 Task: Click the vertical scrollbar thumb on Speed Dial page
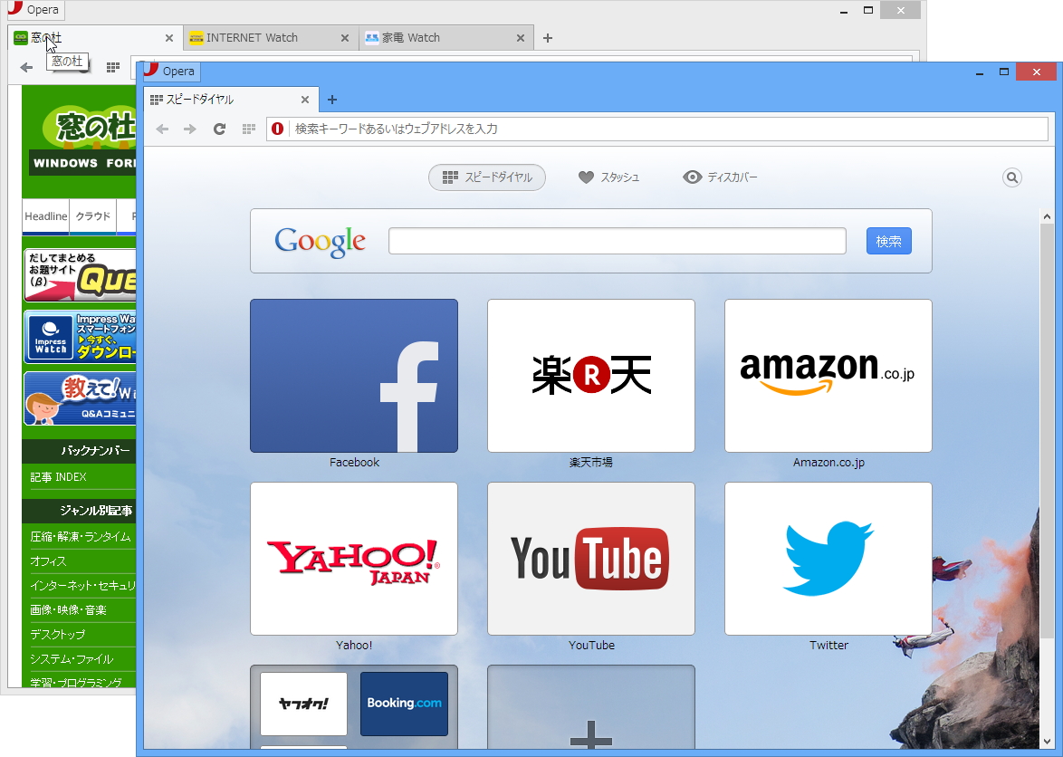coord(1047,430)
